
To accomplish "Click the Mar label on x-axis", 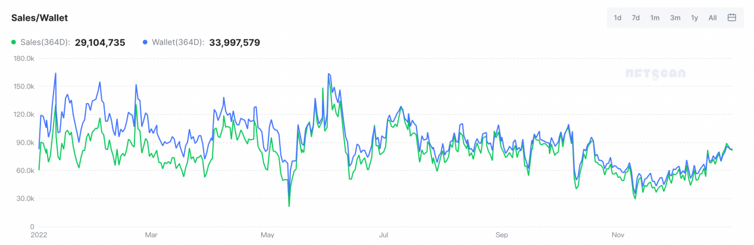I will click(151, 235).
